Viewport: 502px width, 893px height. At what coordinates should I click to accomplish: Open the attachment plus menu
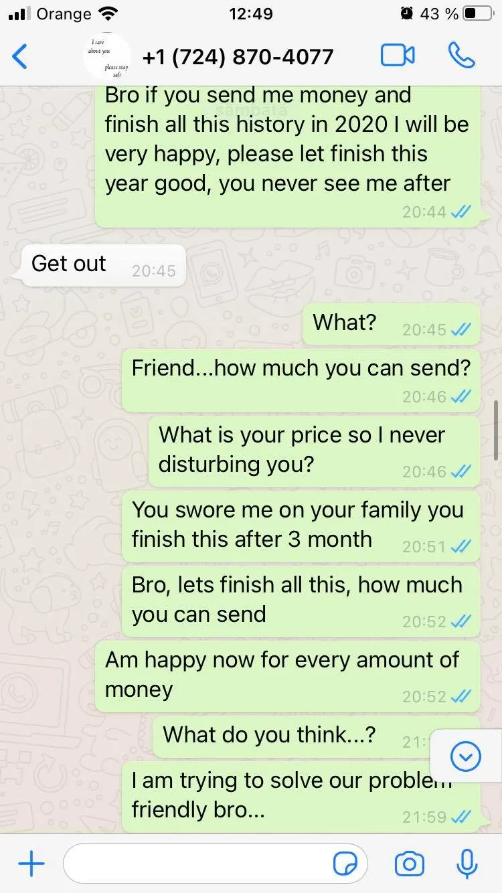31,864
